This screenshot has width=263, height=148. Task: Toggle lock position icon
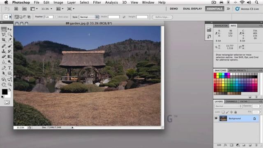(231, 112)
